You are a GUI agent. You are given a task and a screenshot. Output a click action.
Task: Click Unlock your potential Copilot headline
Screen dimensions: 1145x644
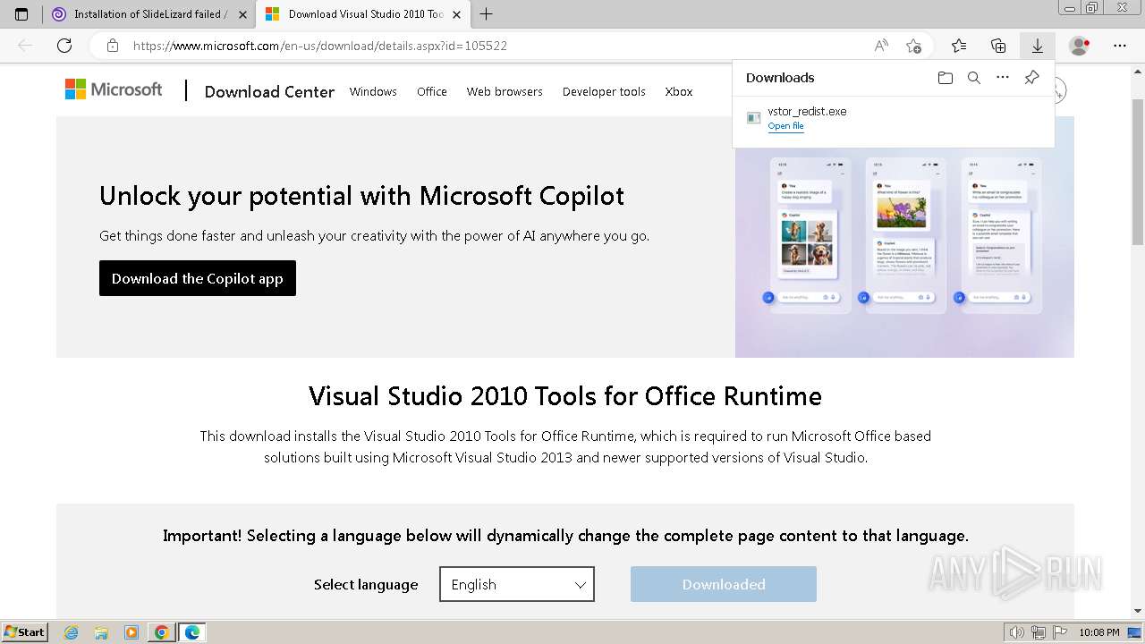tap(362, 196)
